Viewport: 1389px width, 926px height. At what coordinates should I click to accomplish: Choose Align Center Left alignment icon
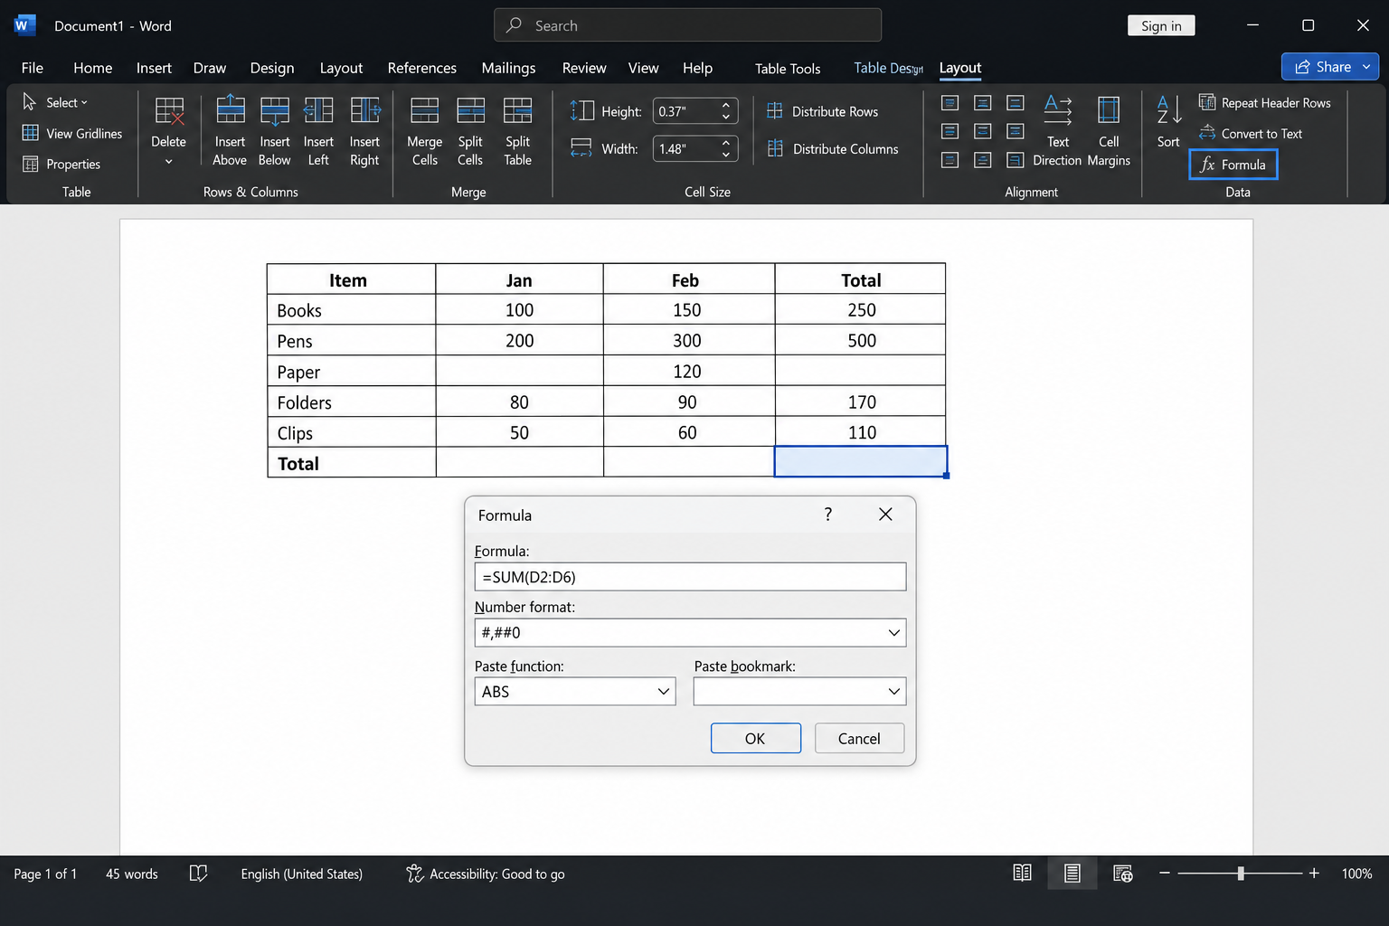(950, 131)
